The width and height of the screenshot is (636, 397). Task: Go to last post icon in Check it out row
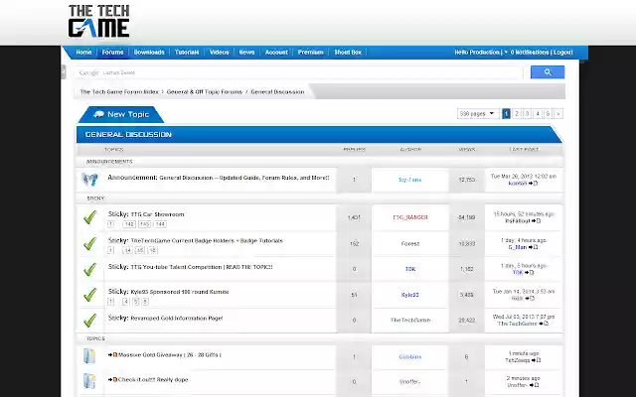tap(535, 385)
